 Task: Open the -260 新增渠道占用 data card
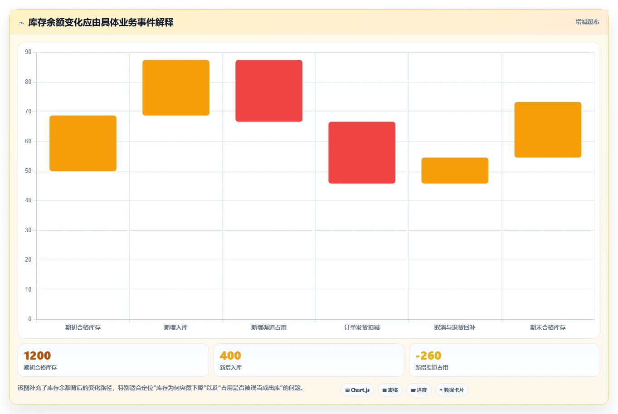504,360
